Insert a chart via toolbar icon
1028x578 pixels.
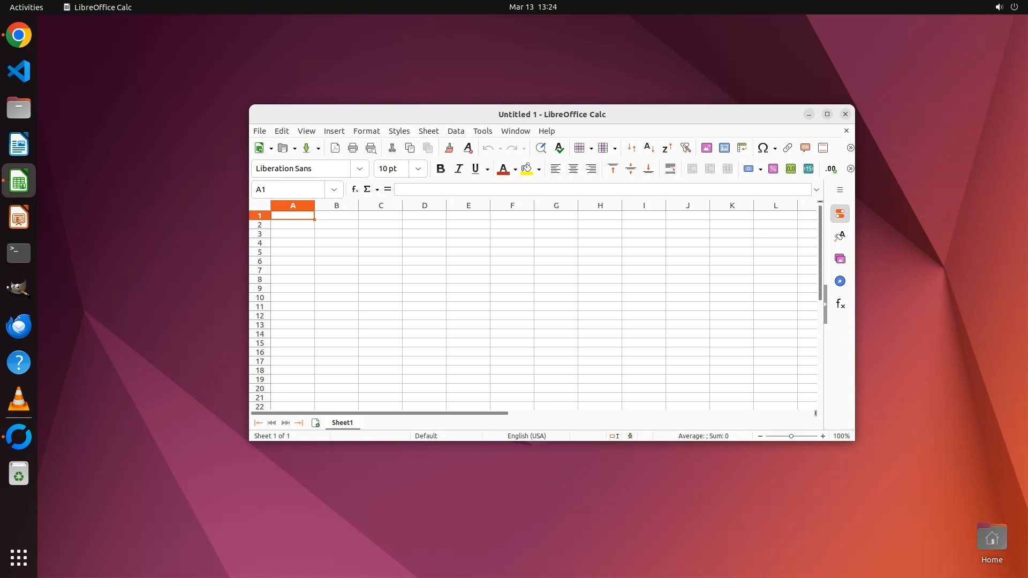pyautogui.click(x=724, y=148)
